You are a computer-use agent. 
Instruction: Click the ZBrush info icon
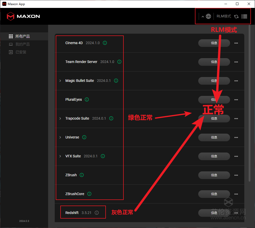pyautogui.click(x=82, y=175)
